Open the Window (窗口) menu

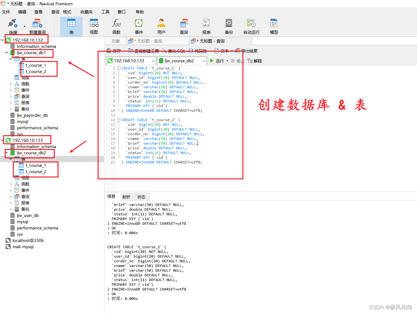[x=122, y=12]
